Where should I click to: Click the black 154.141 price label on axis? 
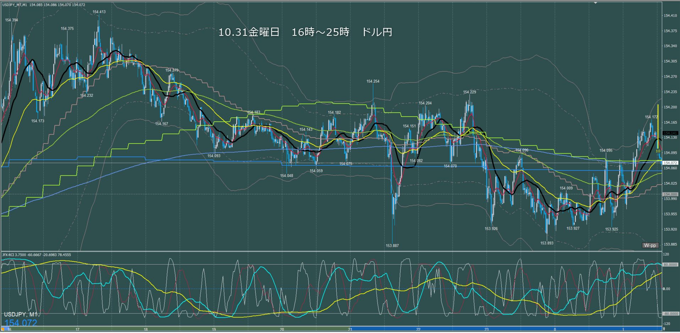670,133
